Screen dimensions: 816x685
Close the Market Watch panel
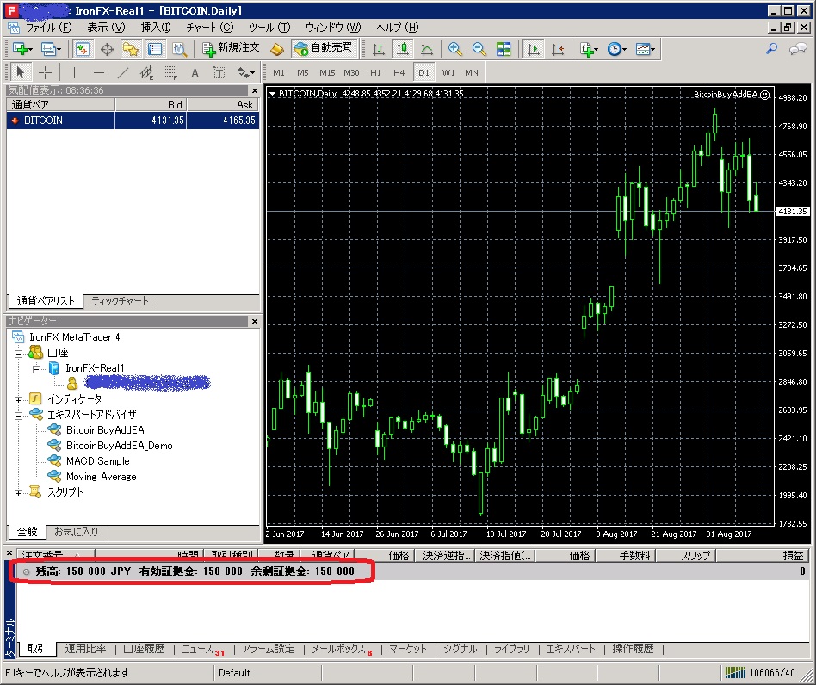255,90
